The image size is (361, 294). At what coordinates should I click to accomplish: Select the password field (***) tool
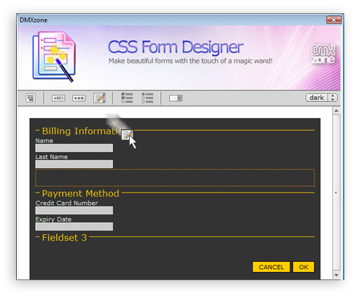[79, 98]
